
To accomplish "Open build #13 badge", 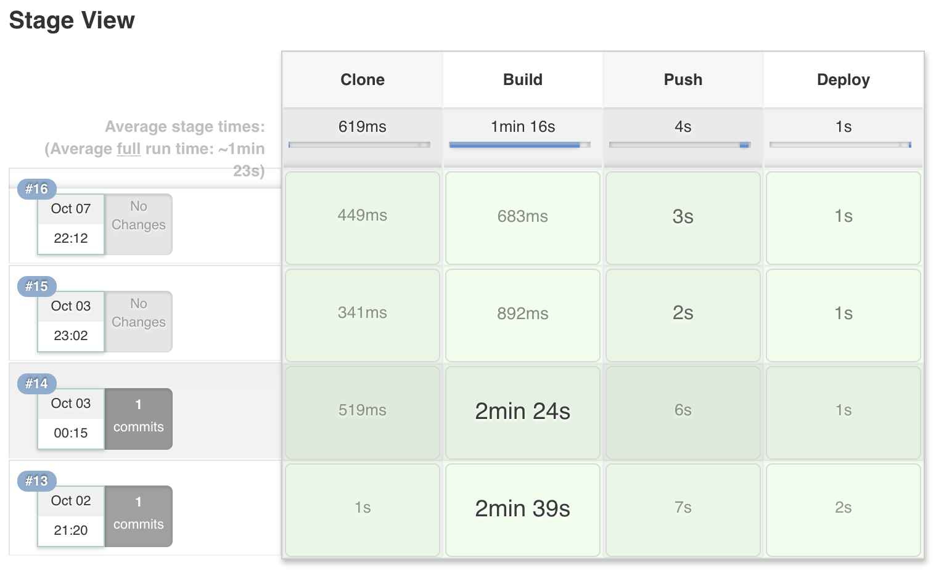I will click(x=36, y=481).
